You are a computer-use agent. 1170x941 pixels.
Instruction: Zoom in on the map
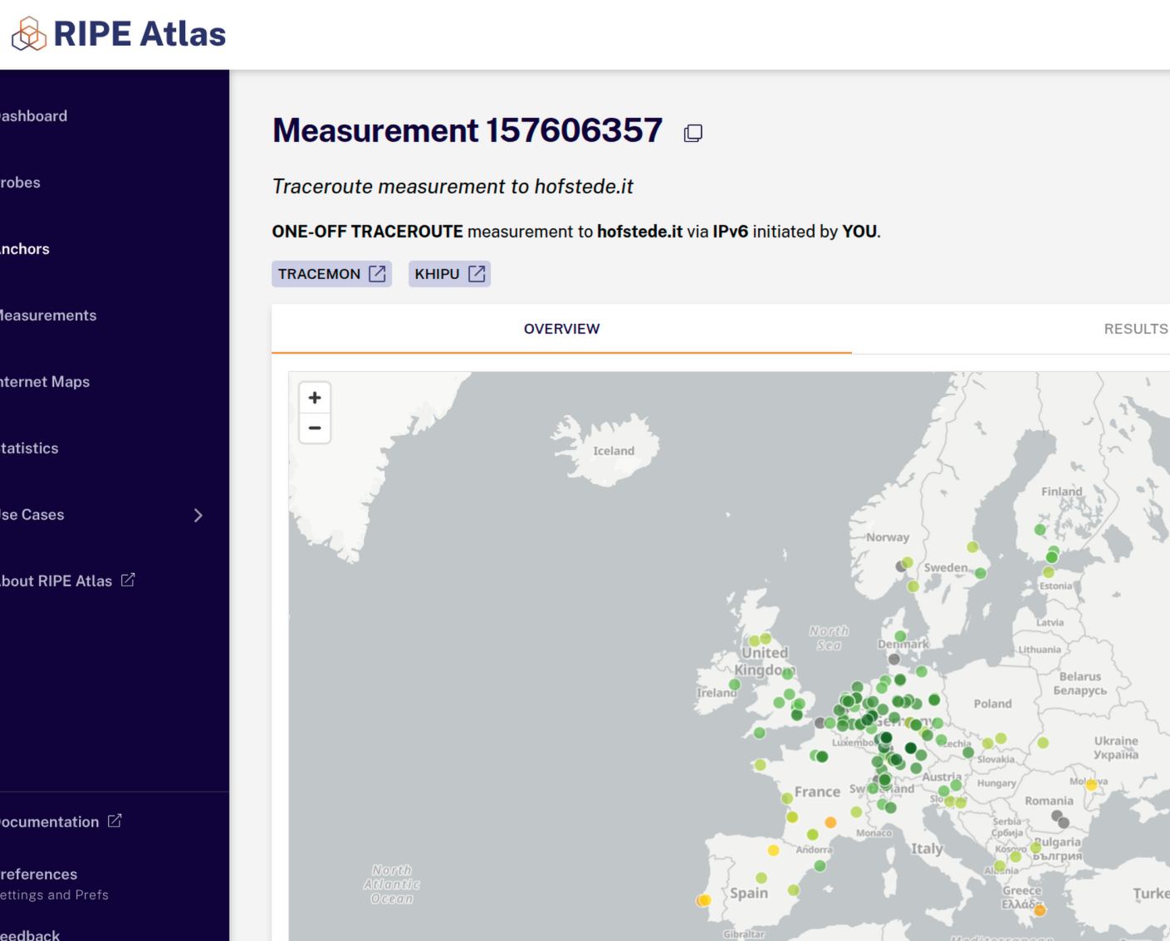315,398
